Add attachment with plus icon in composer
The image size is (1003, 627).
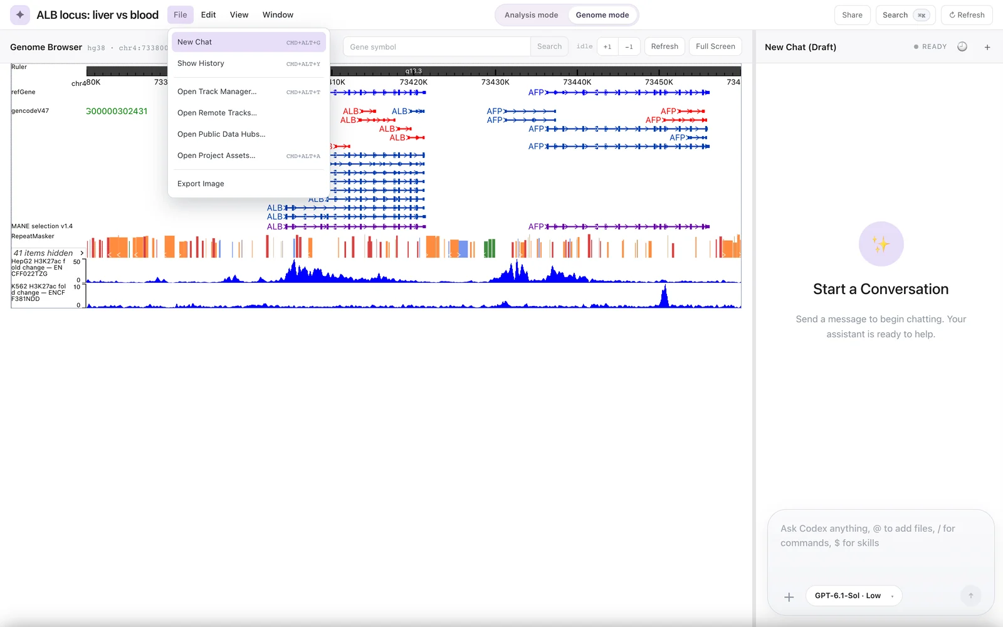[789, 597]
